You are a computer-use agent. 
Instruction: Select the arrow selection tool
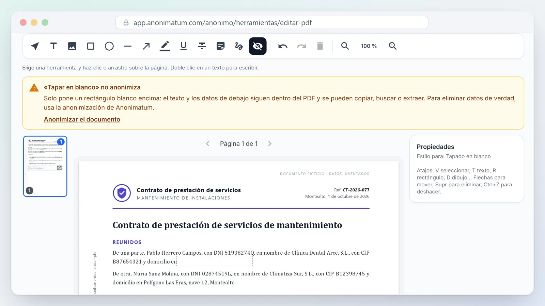point(35,46)
